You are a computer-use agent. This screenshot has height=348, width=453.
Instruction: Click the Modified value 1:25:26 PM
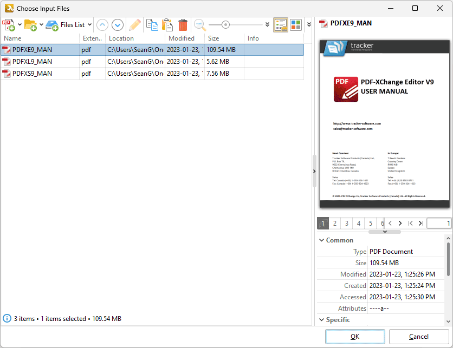[x=402, y=274]
